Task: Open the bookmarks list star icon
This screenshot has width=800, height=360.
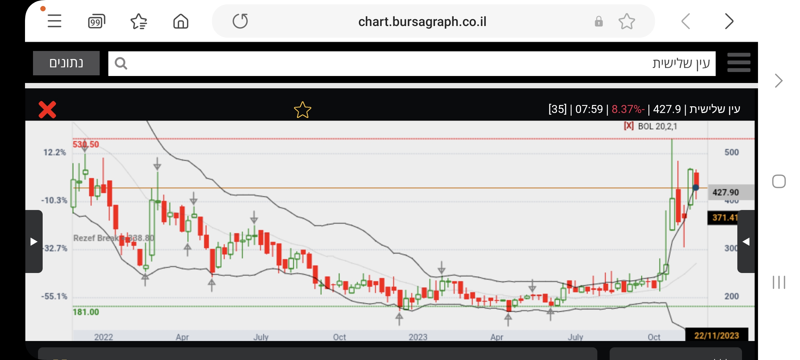Action: click(139, 22)
